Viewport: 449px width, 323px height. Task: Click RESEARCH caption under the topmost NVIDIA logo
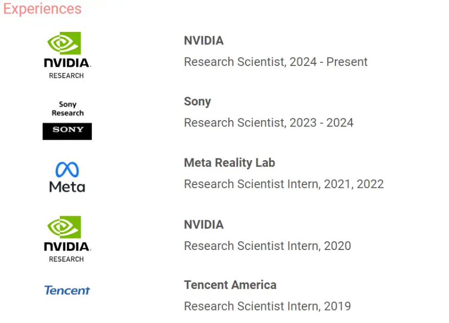pyautogui.click(x=67, y=76)
